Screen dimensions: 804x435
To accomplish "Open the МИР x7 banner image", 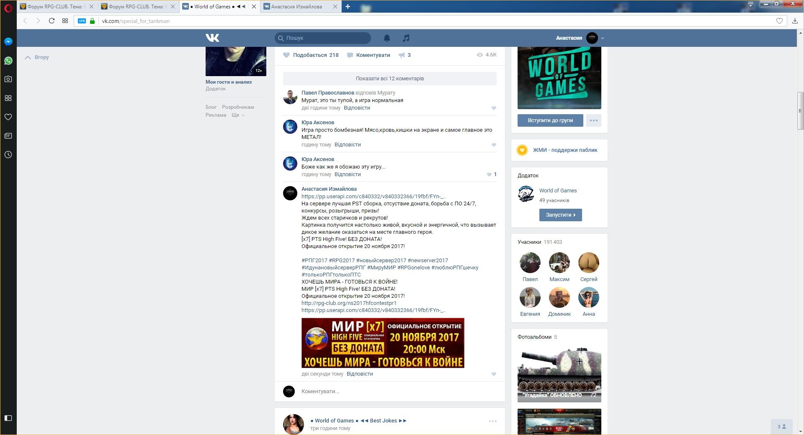I will point(383,343).
